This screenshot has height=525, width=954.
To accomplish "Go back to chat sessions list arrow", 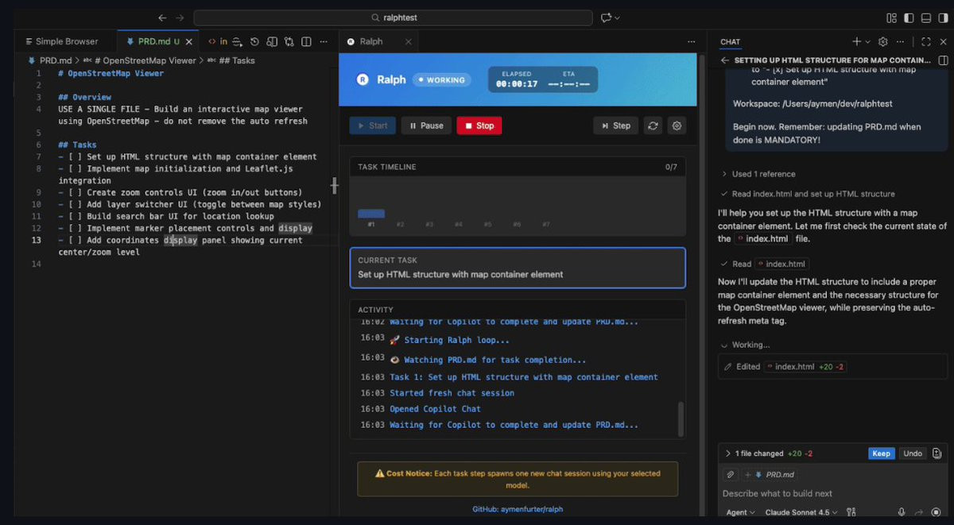I will point(725,60).
